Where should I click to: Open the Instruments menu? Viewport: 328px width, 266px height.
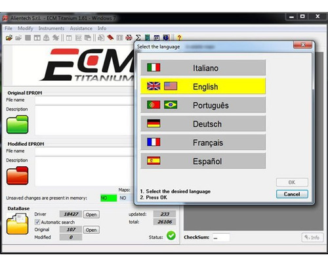(51, 28)
